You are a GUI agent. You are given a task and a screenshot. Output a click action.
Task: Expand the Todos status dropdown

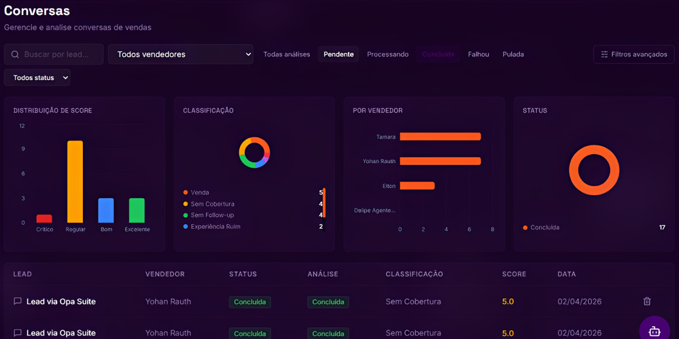tap(37, 78)
